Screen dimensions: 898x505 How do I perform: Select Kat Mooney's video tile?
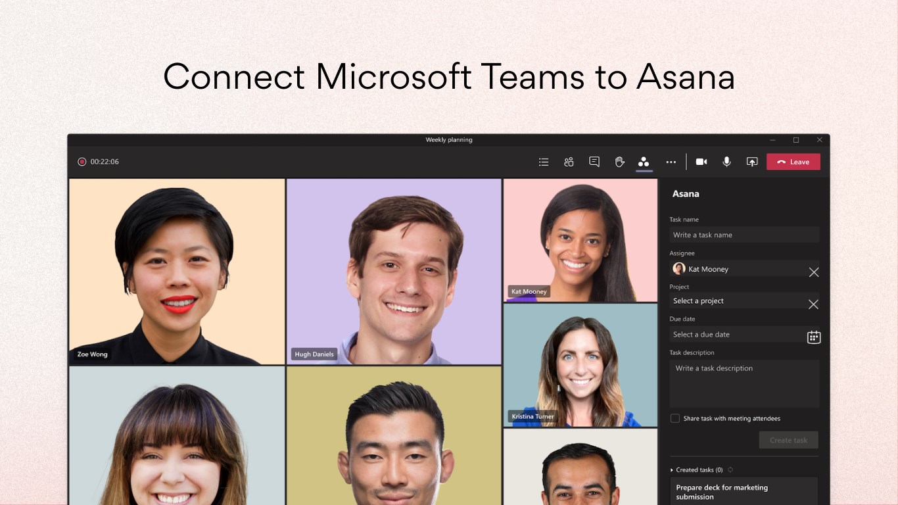[580, 240]
